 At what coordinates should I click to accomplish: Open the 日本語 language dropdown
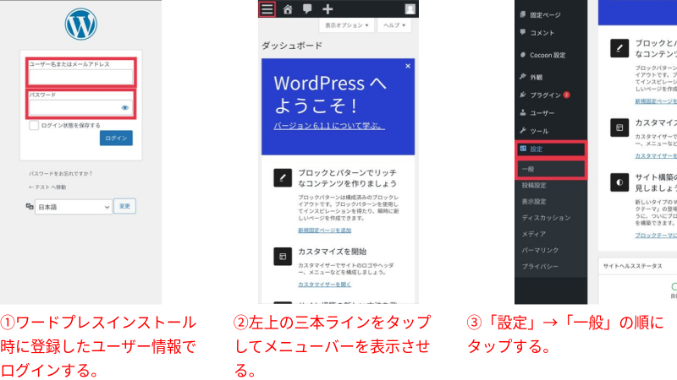[74, 207]
